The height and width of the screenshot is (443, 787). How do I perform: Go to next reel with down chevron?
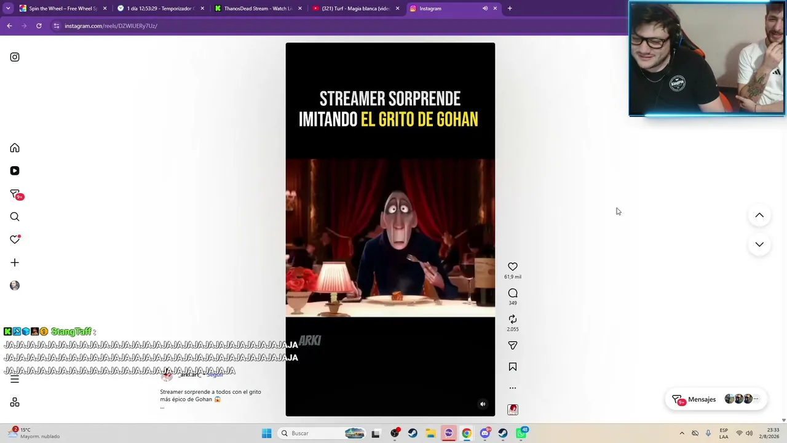759,244
